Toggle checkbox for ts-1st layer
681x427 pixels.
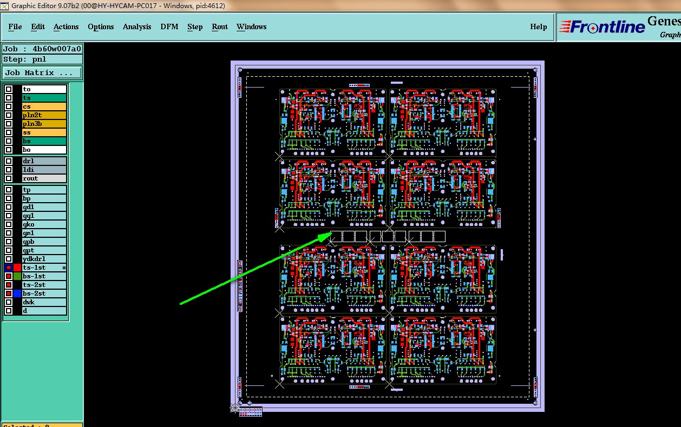pyautogui.click(x=9, y=268)
